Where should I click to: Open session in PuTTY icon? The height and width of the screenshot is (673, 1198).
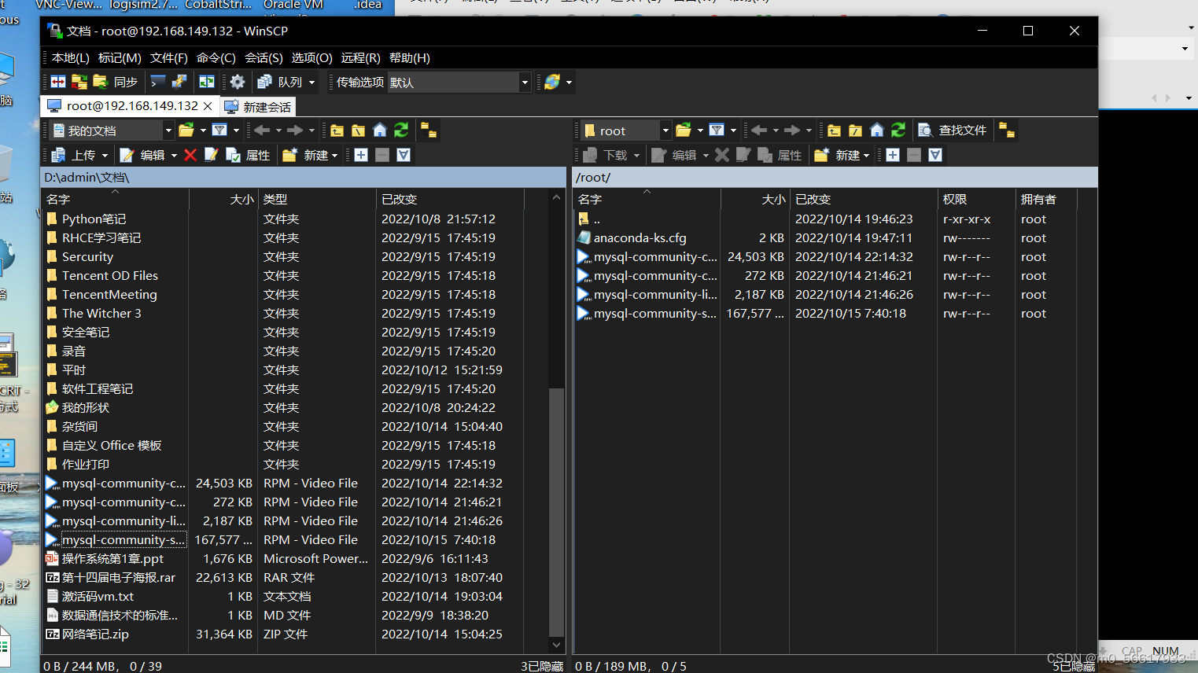tap(179, 82)
